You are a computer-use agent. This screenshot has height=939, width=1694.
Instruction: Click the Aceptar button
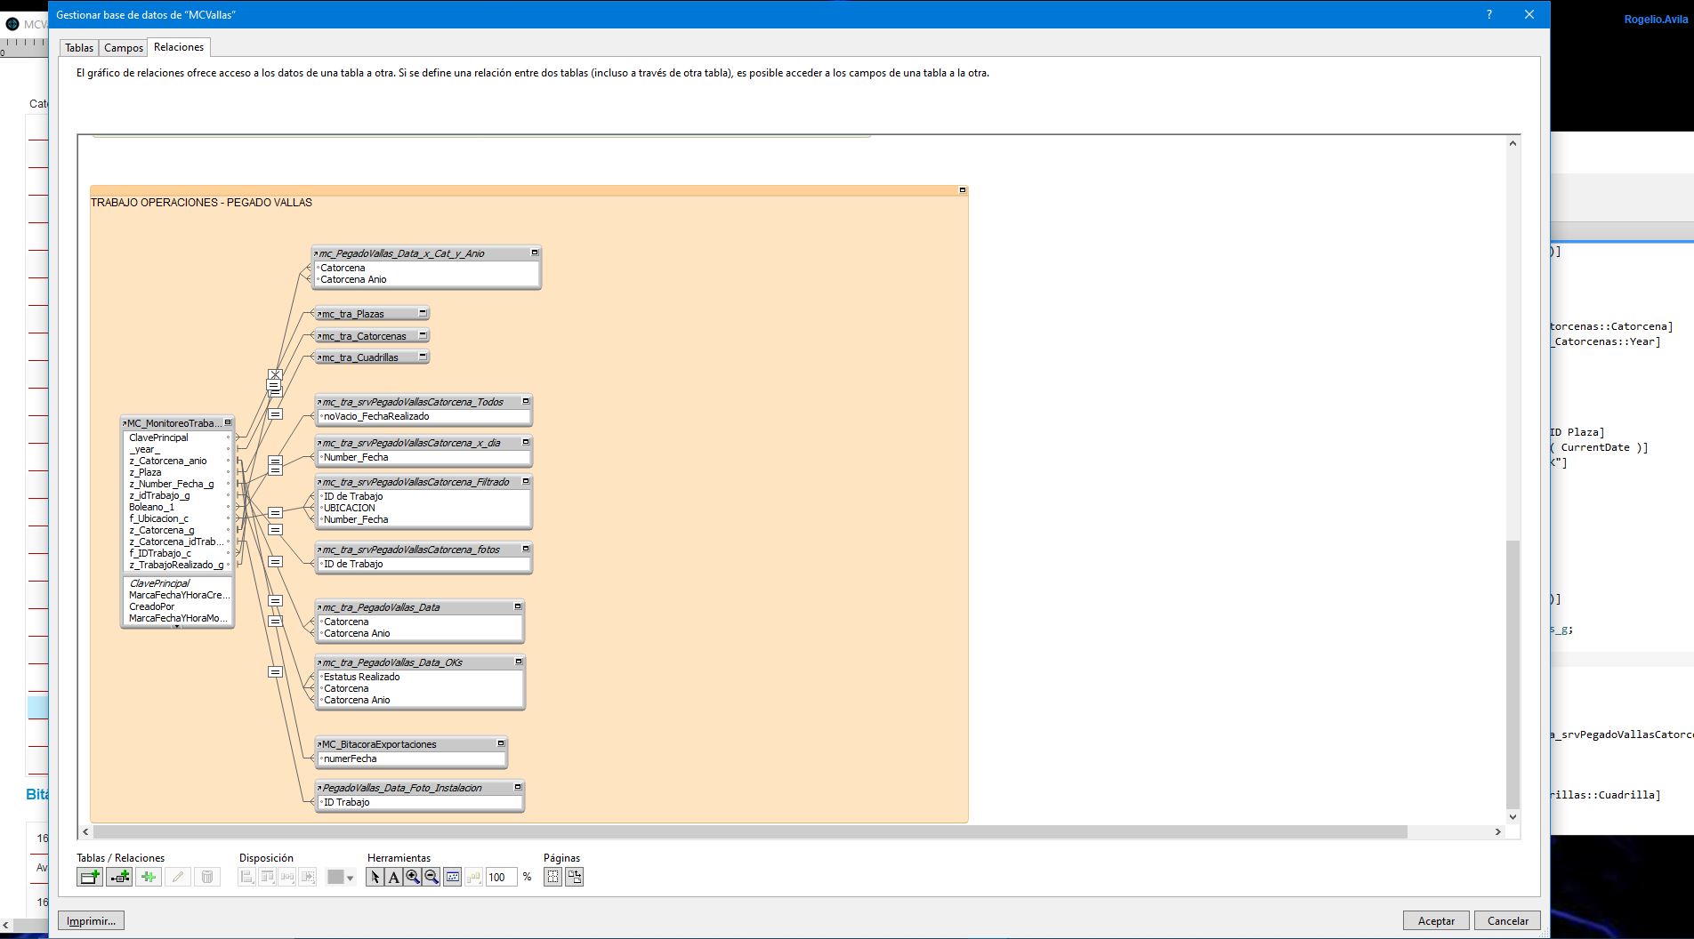[x=1435, y=920]
